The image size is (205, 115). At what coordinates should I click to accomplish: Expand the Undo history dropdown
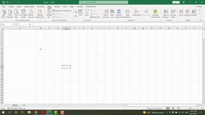[10, 2]
